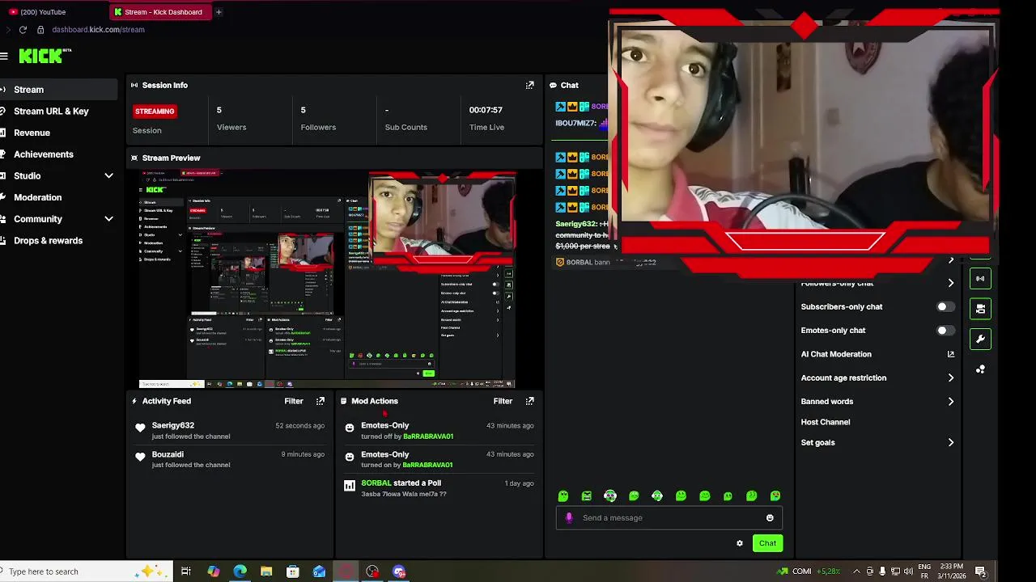Screen dimensions: 1036x582
Task: Click the browser address bar URL
Action: click(x=98, y=30)
